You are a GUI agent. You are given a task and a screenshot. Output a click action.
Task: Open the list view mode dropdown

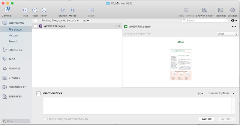pos(86,21)
